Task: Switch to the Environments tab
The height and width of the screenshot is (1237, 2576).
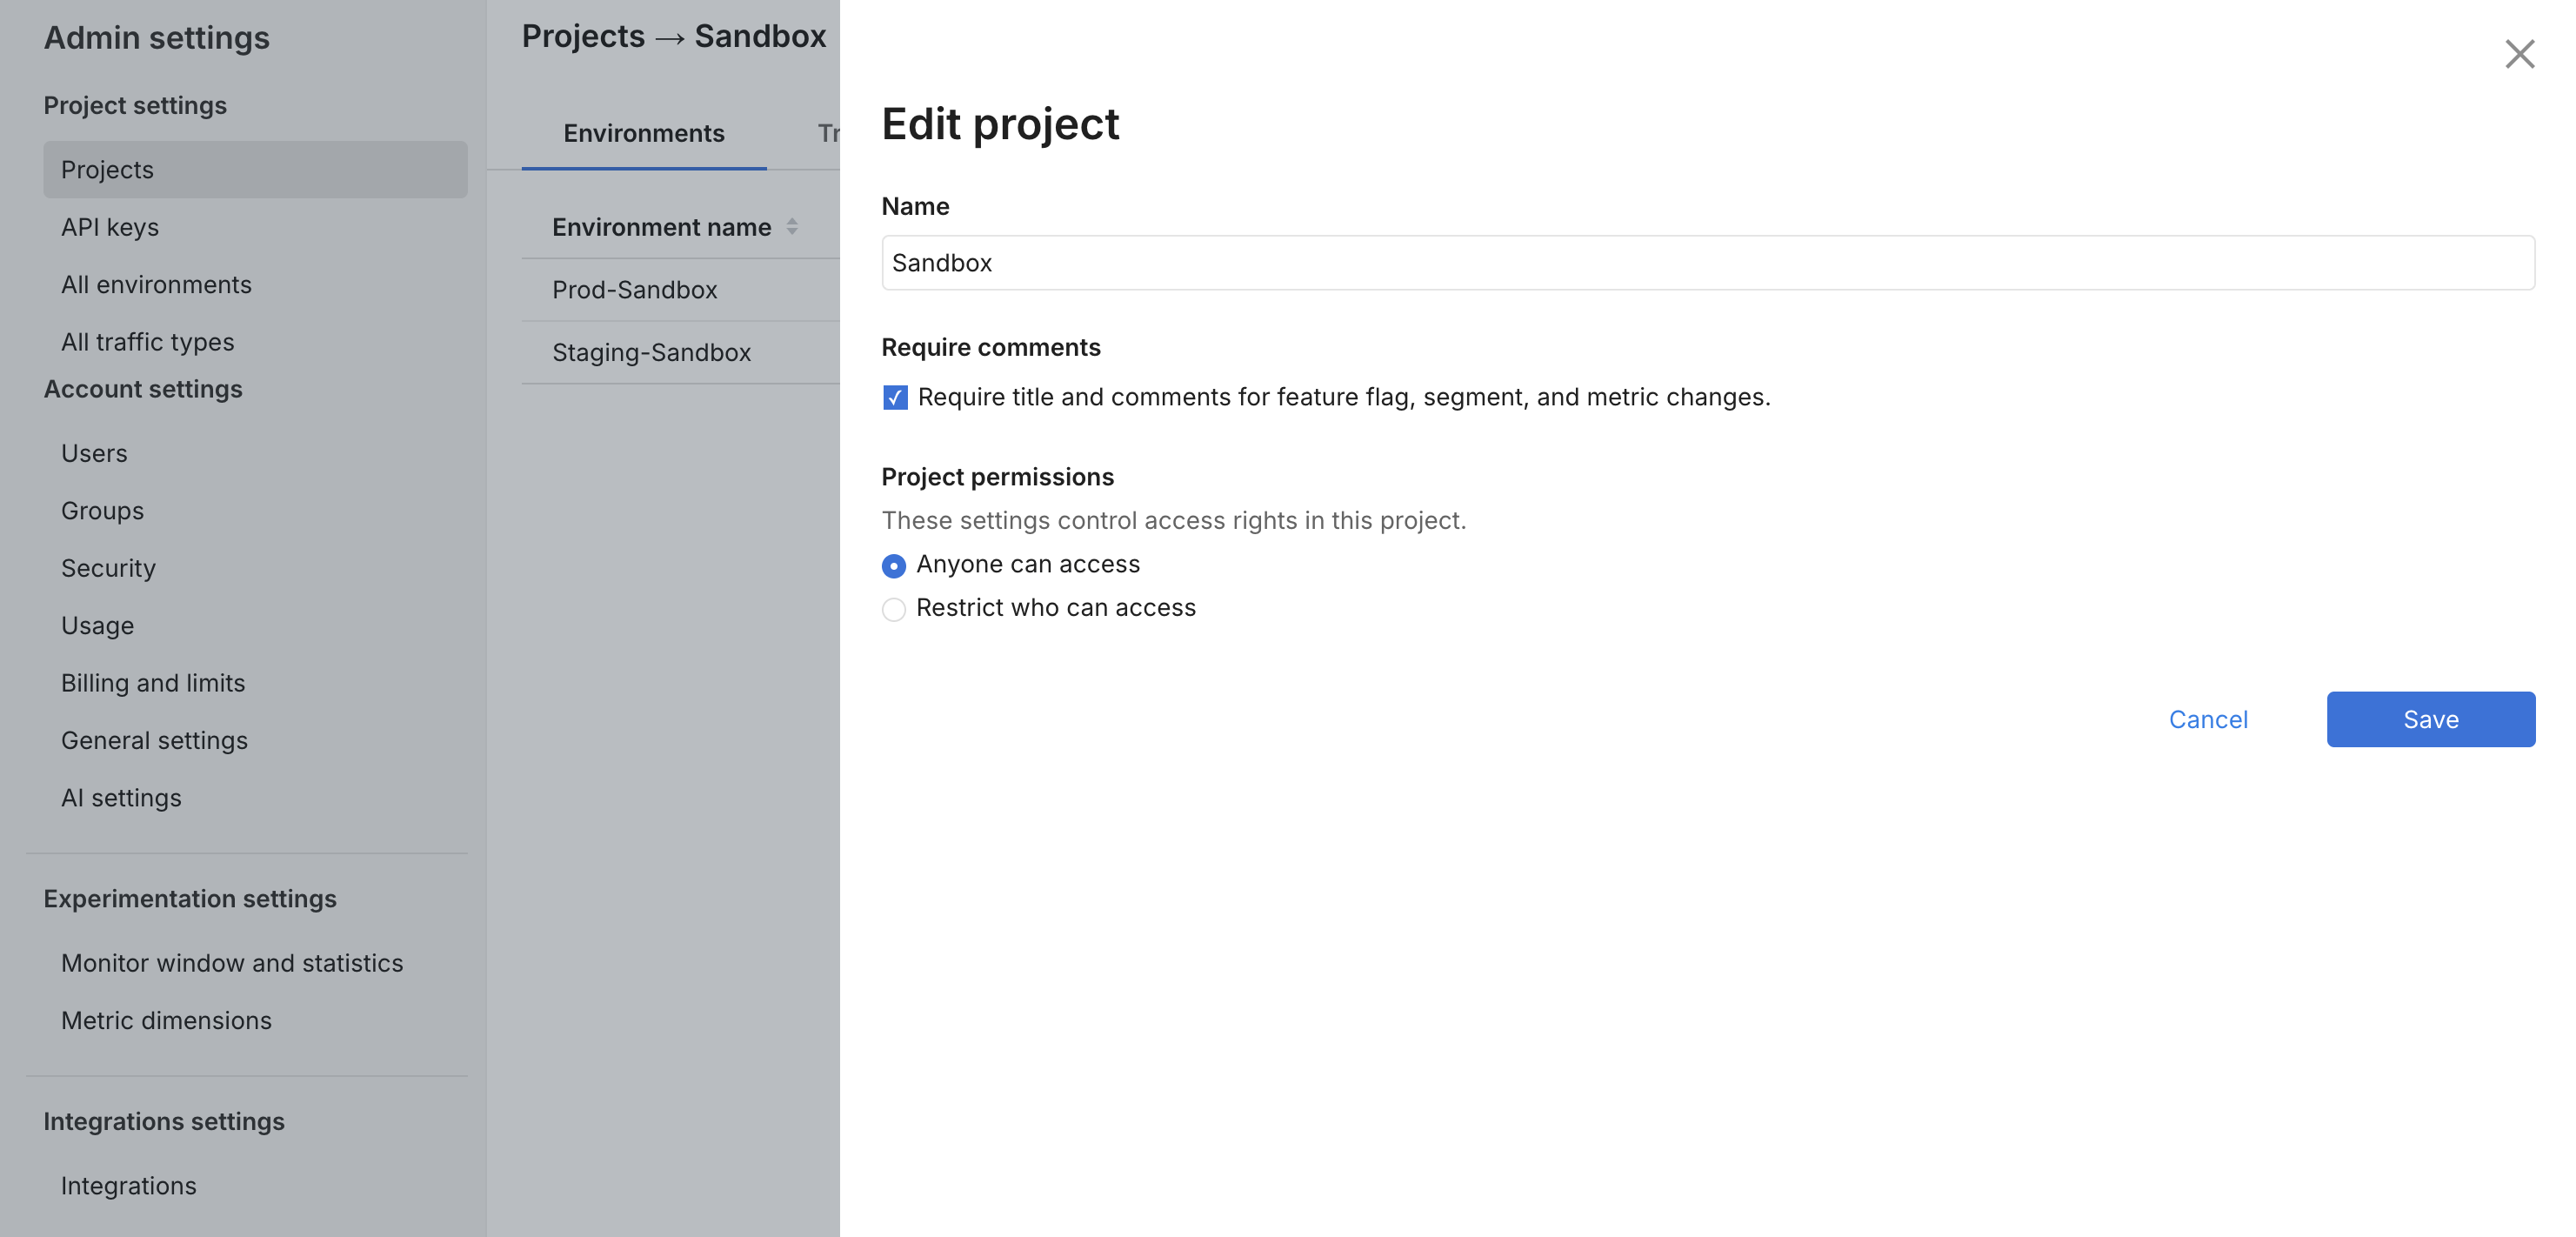Action: [643, 134]
